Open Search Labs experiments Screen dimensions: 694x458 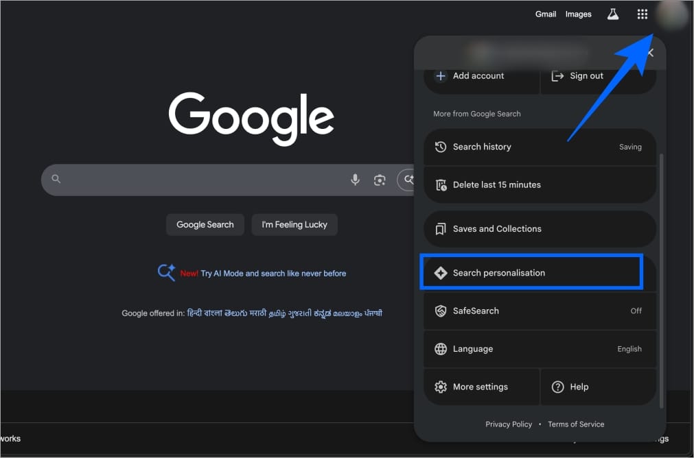612,14
